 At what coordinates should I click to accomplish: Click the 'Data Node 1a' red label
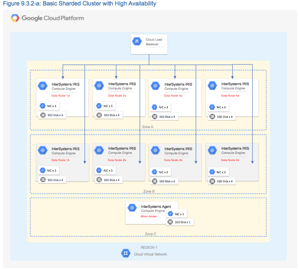pyautogui.click(x=60, y=96)
